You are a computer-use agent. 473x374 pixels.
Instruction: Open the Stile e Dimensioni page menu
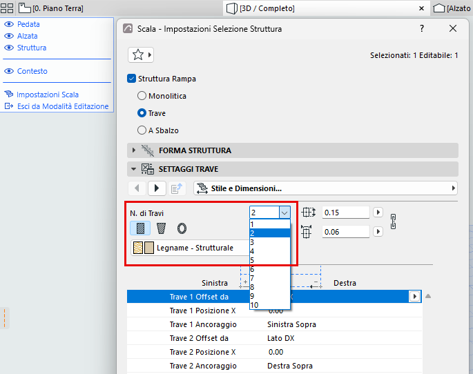(x=325, y=188)
